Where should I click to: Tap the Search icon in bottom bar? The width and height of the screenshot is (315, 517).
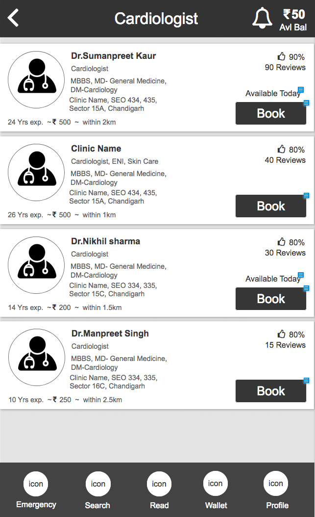pos(98,484)
